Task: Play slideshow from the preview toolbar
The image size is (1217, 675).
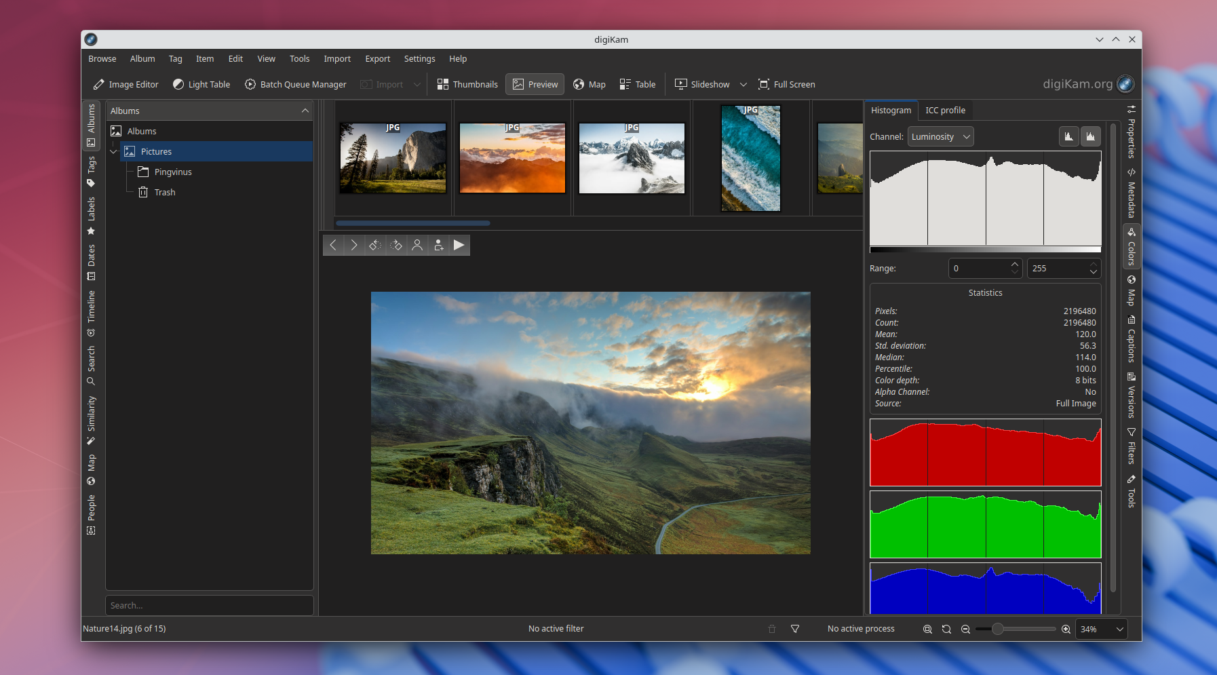Action: 459,245
